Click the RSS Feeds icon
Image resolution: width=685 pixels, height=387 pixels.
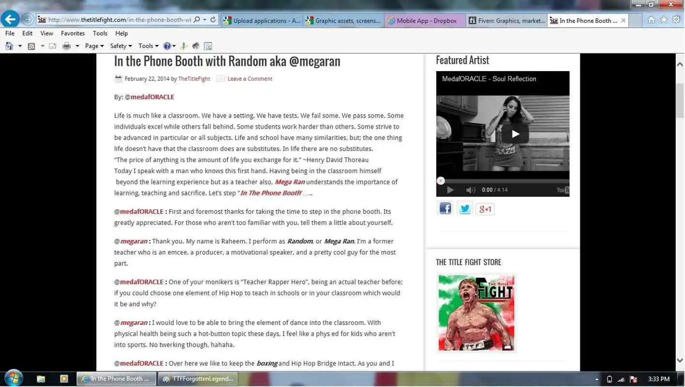(x=31, y=46)
